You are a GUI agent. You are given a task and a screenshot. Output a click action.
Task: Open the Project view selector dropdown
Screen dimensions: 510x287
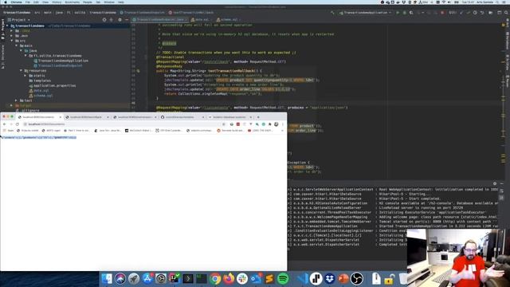19,20
